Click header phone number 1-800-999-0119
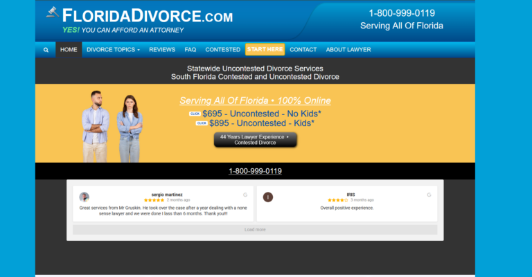This screenshot has width=532, height=277. 402,13
